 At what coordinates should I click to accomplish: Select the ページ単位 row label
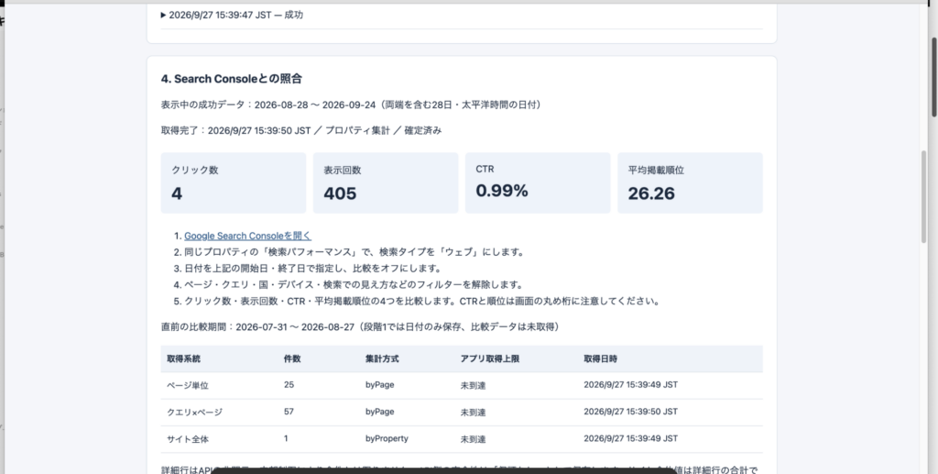point(188,385)
